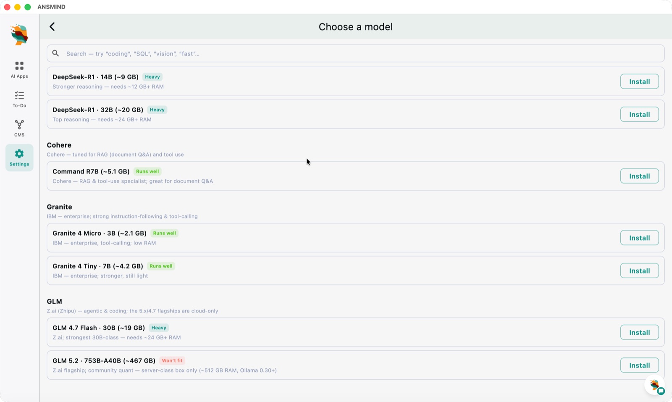Select the DeepSeek-R1 · 14B (~9 GB) title
Screen dimensions: 672x402
pyautogui.click(x=95, y=77)
